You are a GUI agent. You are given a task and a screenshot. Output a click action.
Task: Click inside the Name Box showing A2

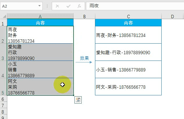coord(19,6)
